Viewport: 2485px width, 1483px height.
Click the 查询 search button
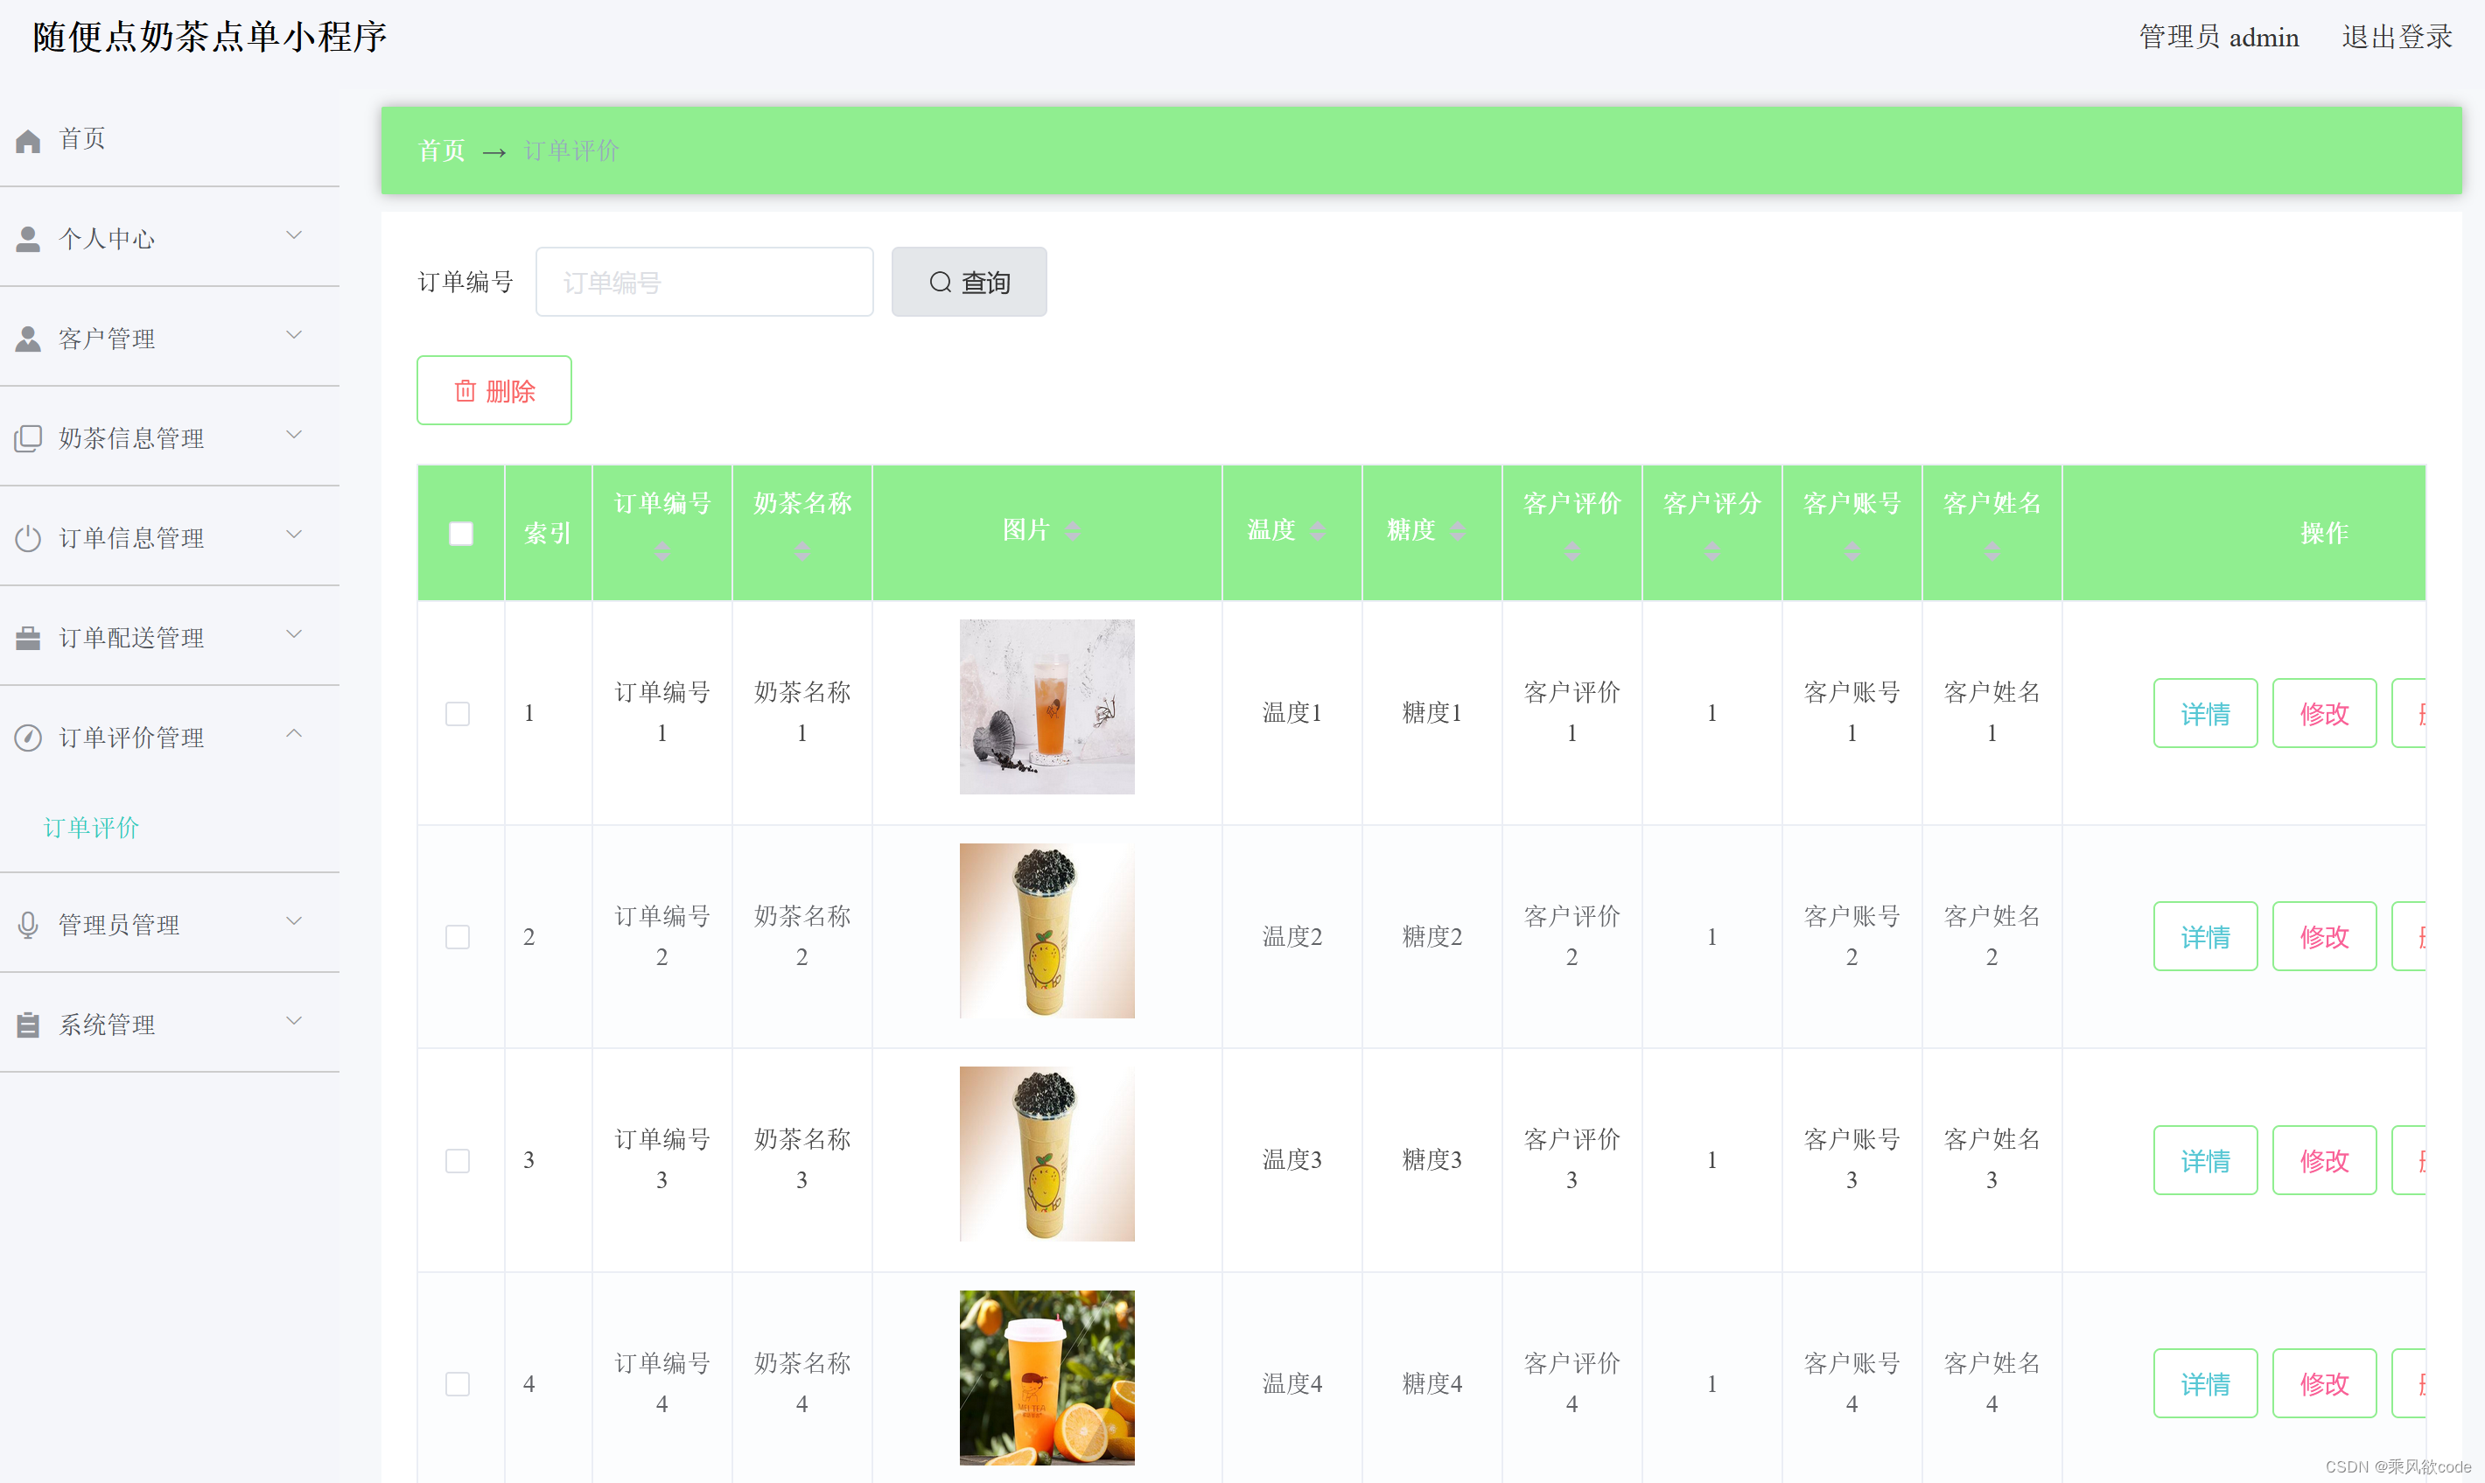969,283
